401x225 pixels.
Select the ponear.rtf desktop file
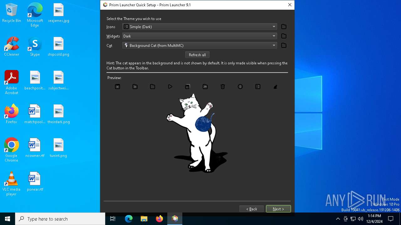[x=35, y=182]
